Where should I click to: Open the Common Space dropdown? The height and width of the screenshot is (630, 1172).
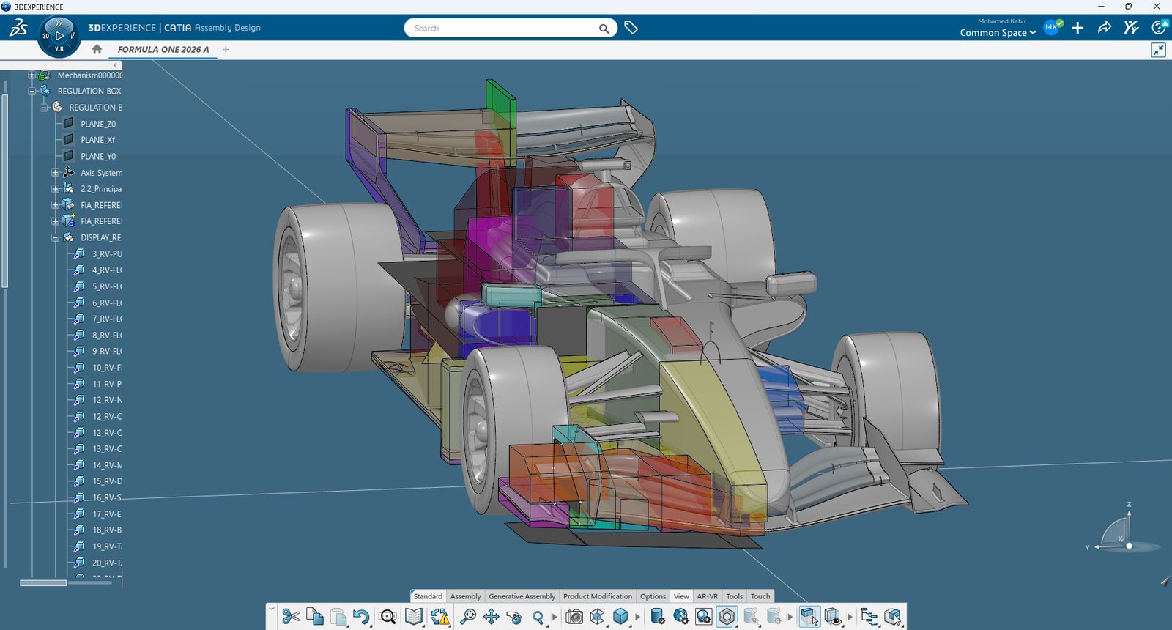tap(998, 33)
